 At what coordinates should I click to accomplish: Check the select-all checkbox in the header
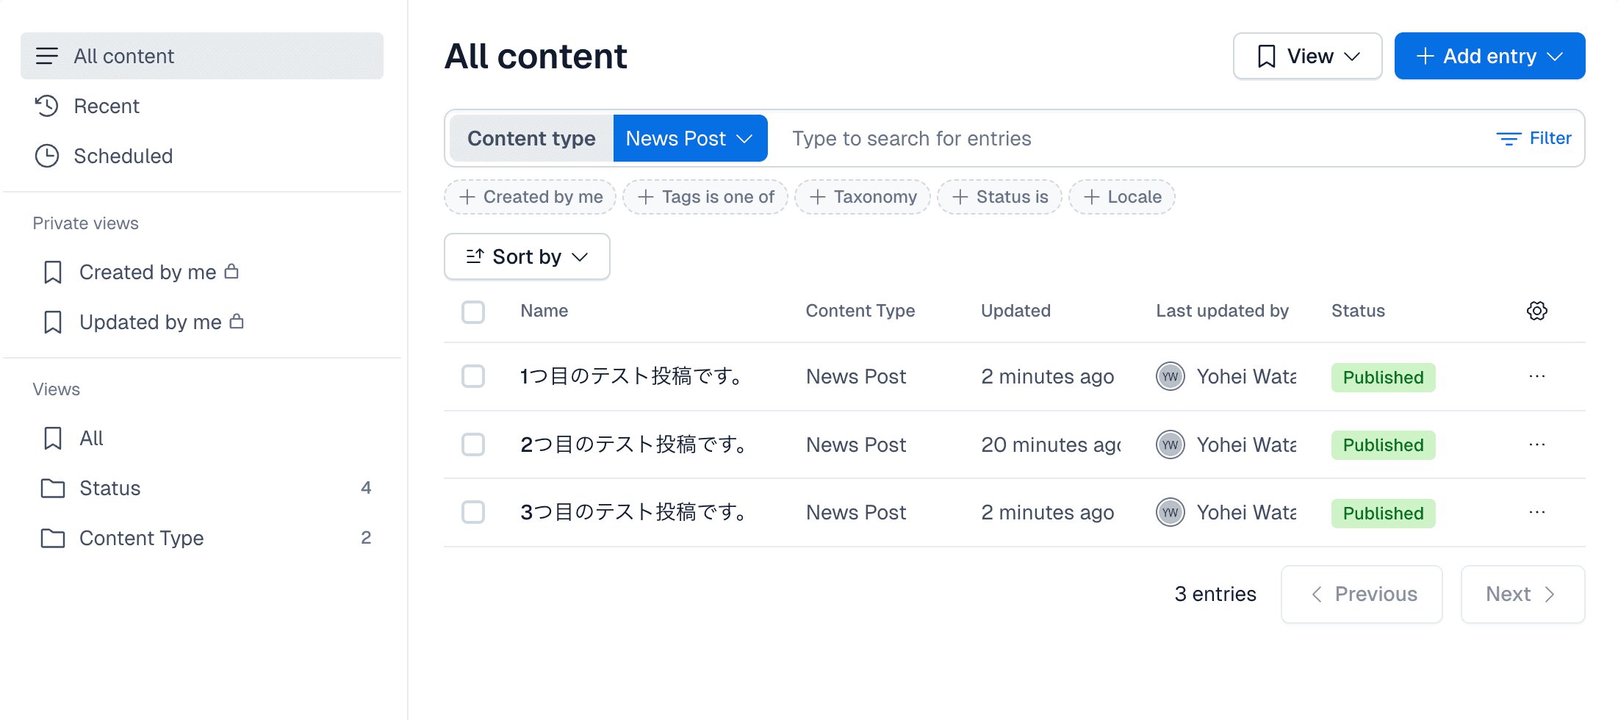(x=473, y=312)
